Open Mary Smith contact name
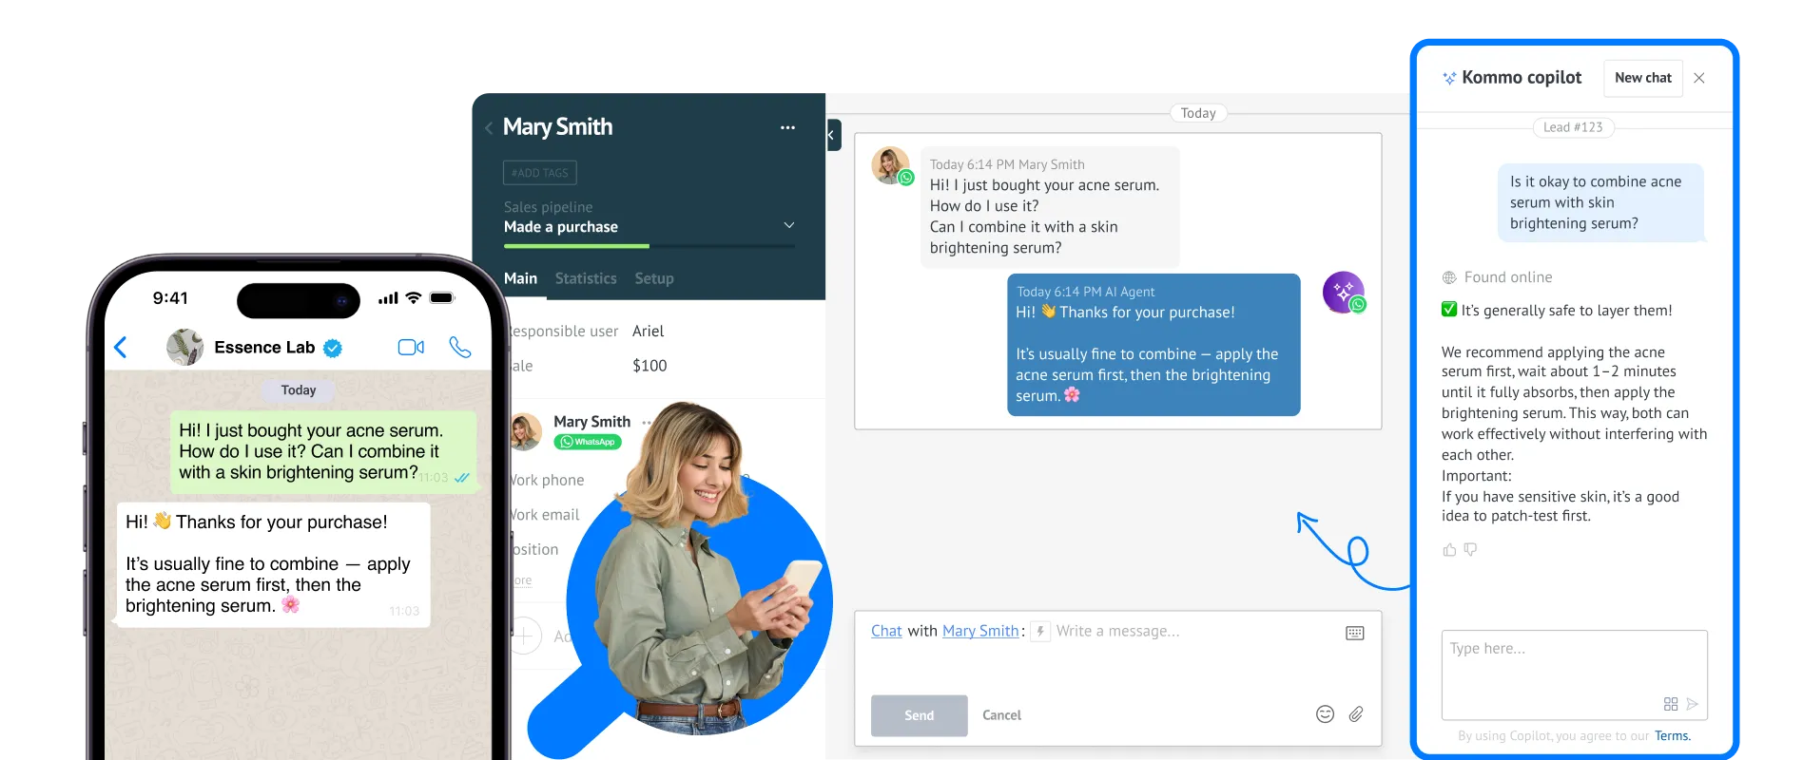 click(591, 421)
